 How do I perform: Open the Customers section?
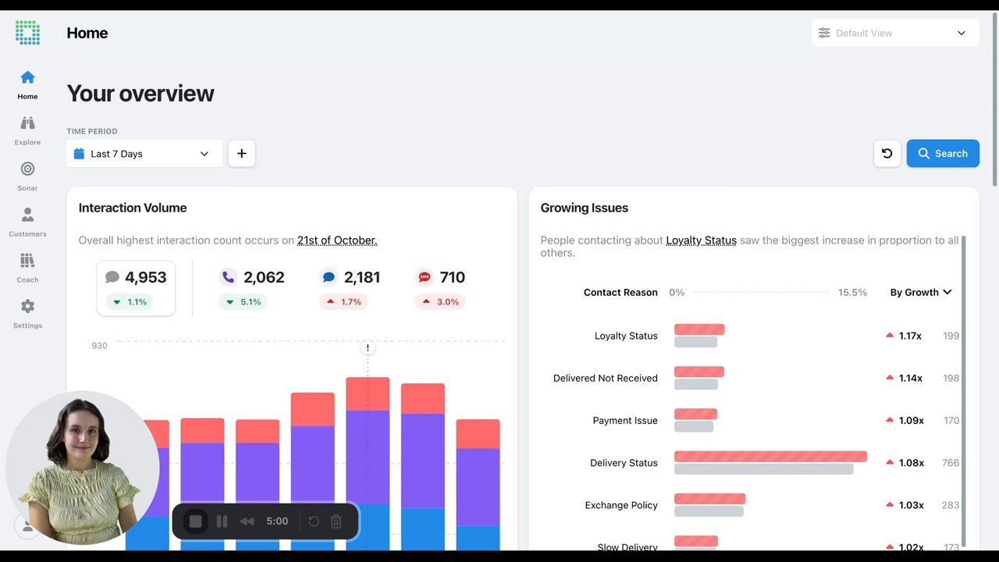click(x=27, y=222)
